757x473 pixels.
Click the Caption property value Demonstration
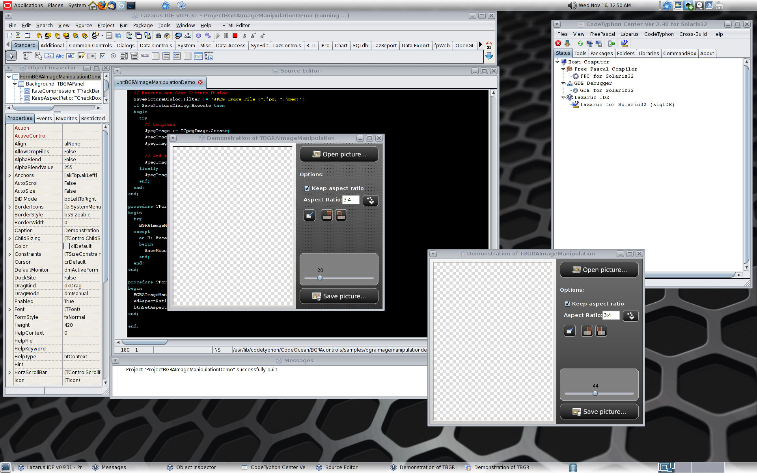click(x=82, y=231)
